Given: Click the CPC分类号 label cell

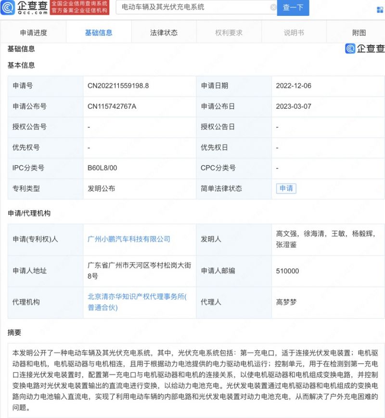Looking at the screenshot, I should pos(234,168).
